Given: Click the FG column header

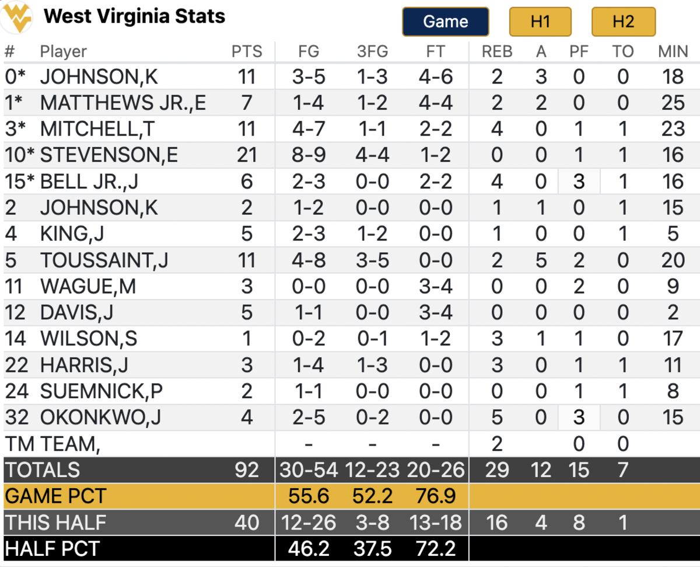Looking at the screenshot, I should tap(309, 51).
